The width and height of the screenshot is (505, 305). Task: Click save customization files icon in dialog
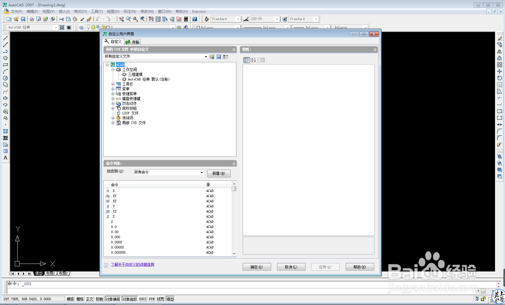click(219, 57)
